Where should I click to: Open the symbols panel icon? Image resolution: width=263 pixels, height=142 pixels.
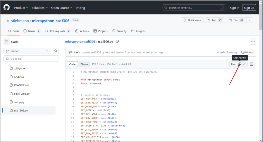coord(252,64)
